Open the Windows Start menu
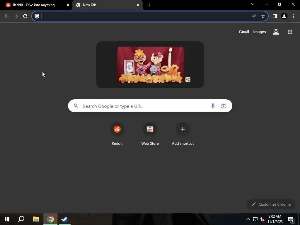 click(7, 219)
